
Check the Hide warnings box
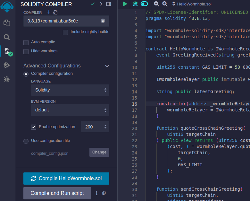click(26, 52)
